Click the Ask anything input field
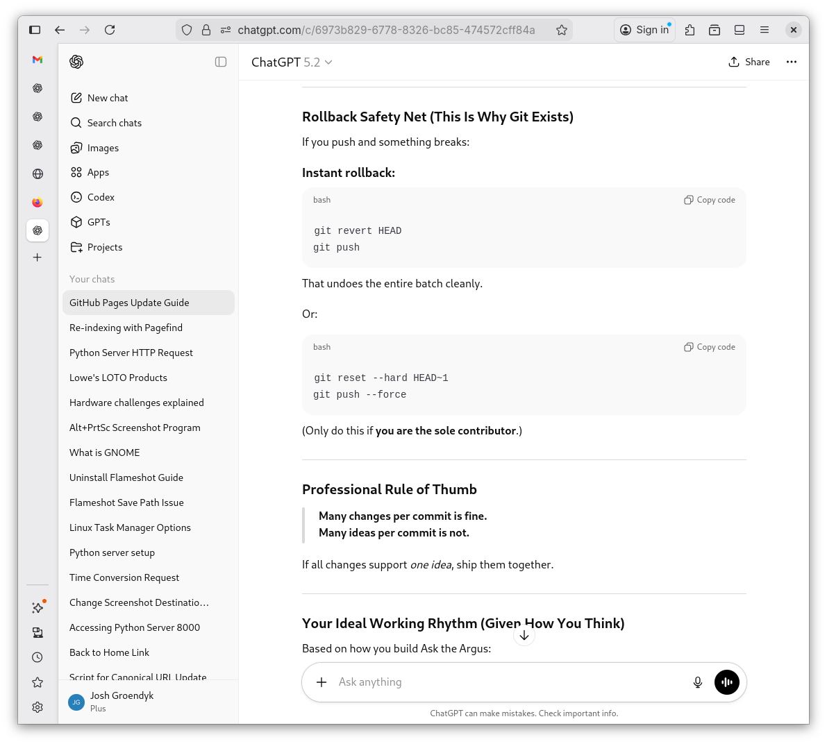Screen dimensions: 827x744 (x=486, y=682)
